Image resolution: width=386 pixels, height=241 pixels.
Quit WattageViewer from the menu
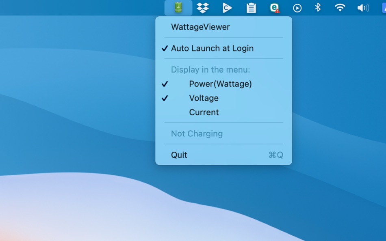[223, 155]
